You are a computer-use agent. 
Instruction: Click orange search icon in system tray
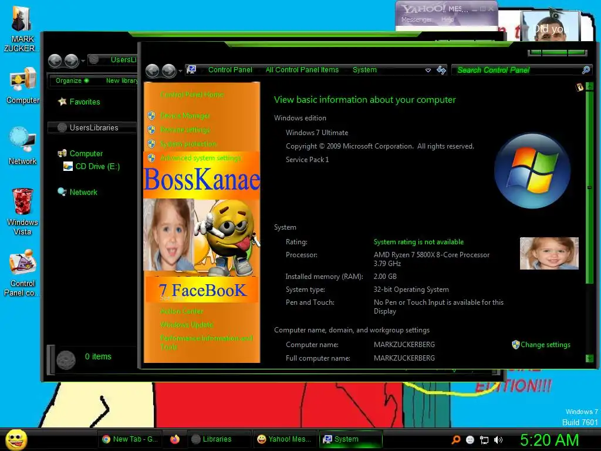455,439
